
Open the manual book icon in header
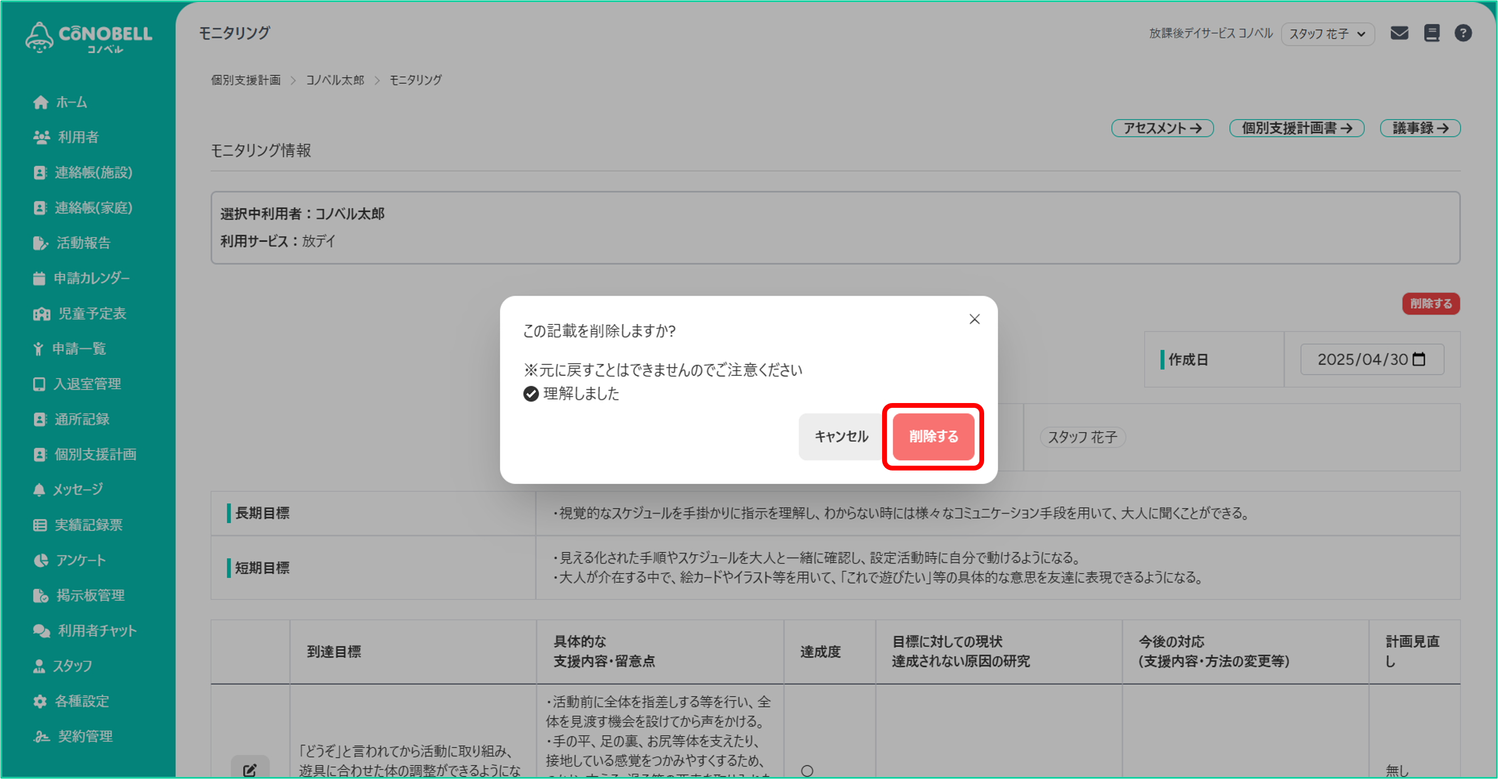click(x=1431, y=33)
